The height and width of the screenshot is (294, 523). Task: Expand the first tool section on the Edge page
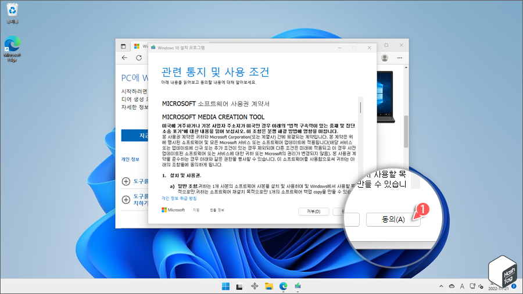[x=126, y=181]
